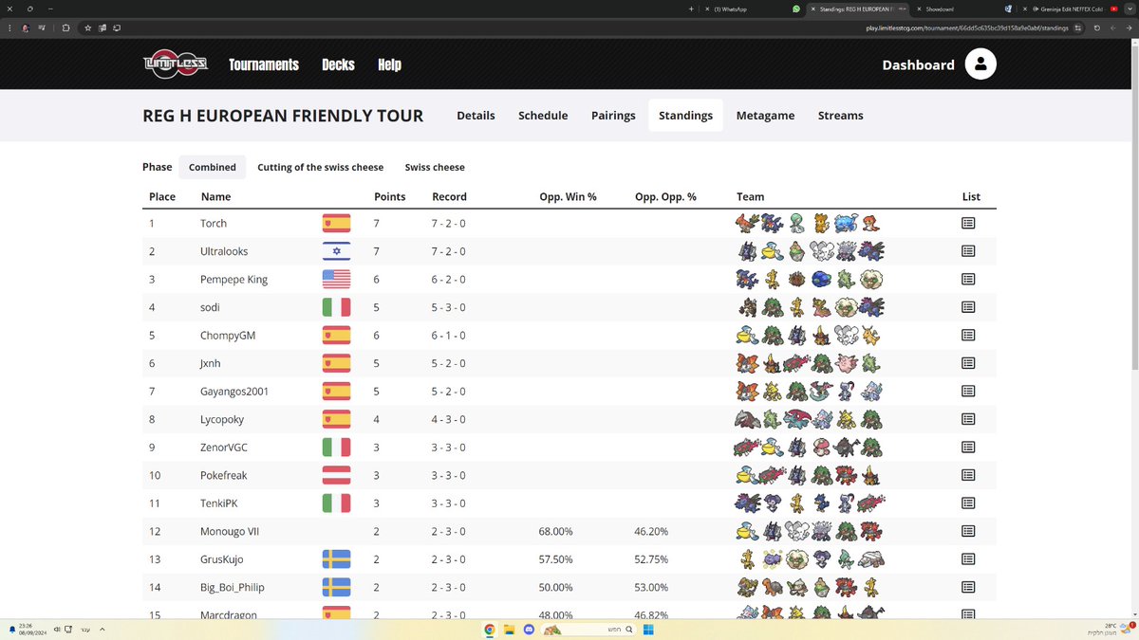Expand the taskbar hidden icons chevron
The height and width of the screenshot is (640, 1139).
pyautogui.click(x=103, y=629)
